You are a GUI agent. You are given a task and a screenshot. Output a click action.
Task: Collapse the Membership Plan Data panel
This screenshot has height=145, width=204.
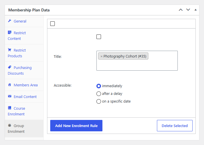pos(195,10)
